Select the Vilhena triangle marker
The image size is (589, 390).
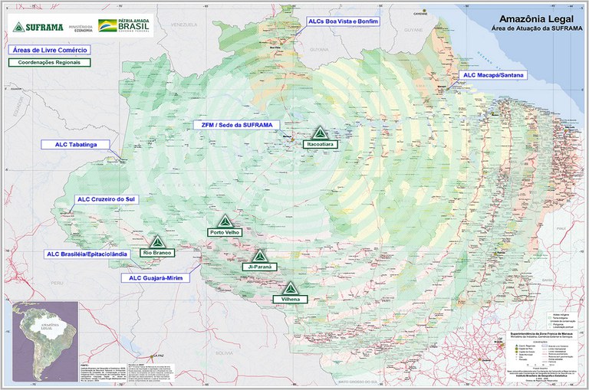click(288, 288)
